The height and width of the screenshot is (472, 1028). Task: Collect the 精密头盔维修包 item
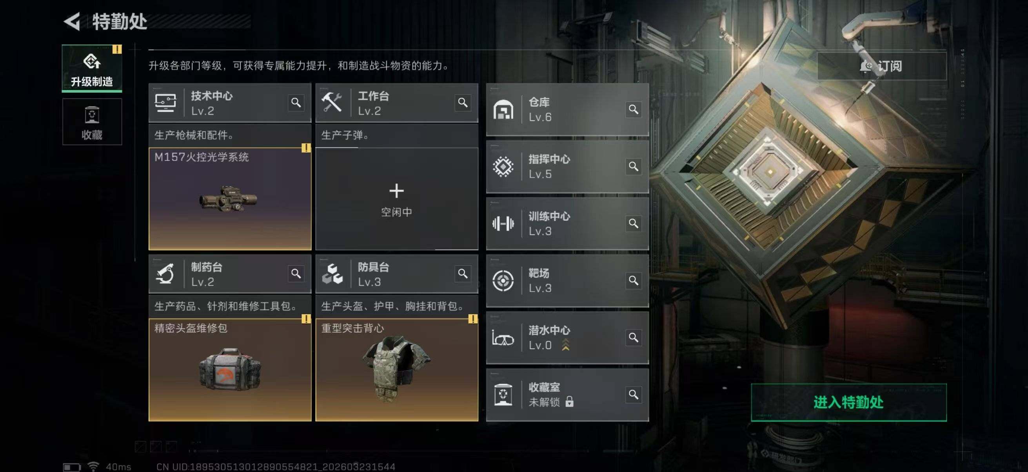230,369
